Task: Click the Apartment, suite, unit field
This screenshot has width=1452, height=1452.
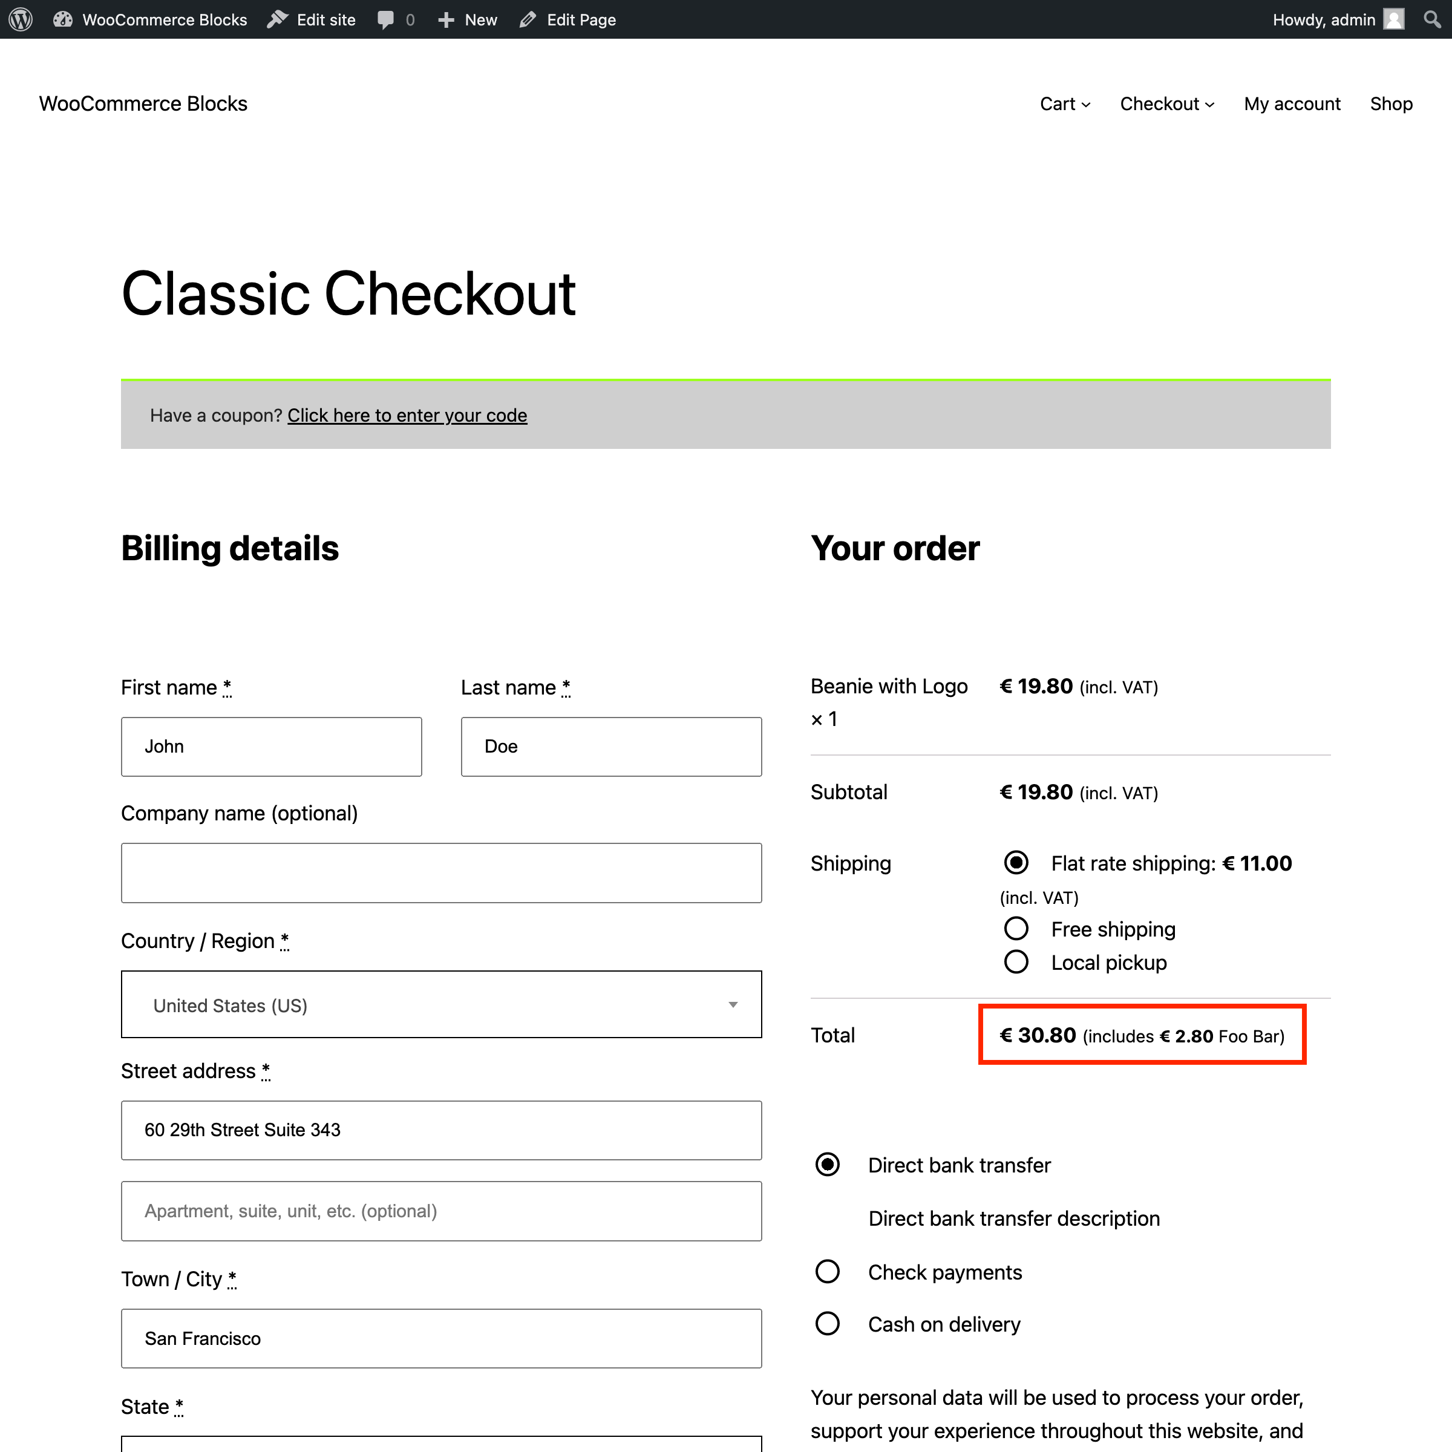Action: click(441, 1211)
